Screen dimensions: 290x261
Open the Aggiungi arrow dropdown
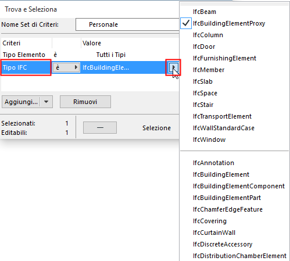[x=46, y=102]
